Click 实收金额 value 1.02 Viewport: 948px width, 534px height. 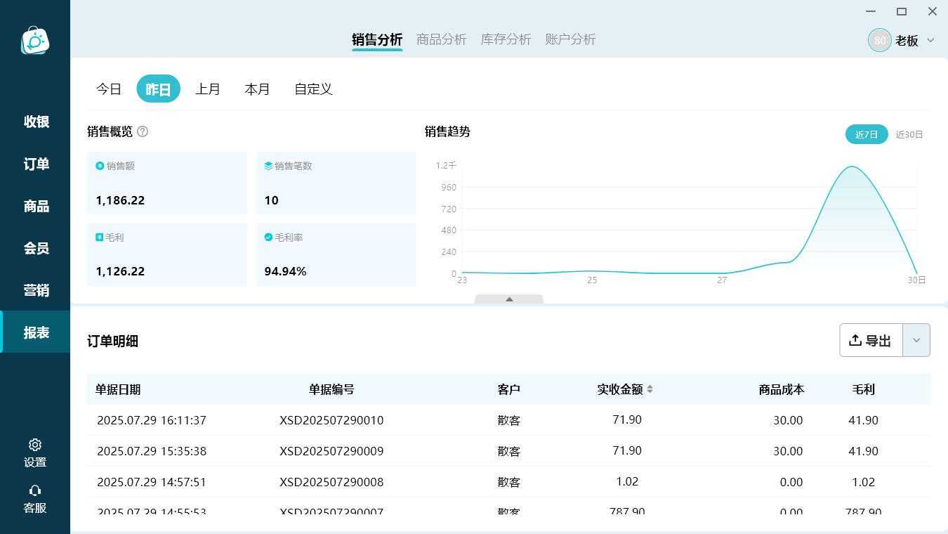(627, 481)
